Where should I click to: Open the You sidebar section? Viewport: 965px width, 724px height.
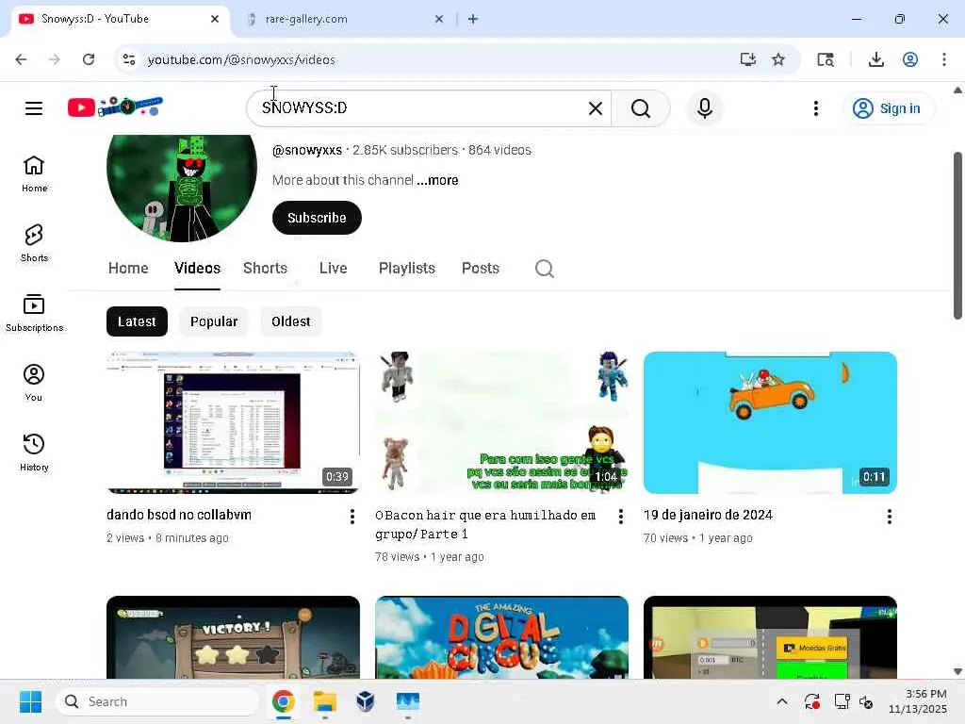pos(34,383)
